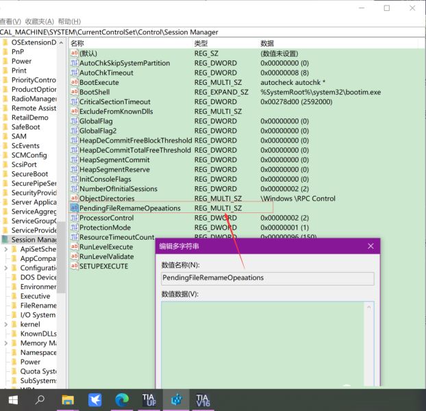Click the BootShell value icon

tap(74, 92)
